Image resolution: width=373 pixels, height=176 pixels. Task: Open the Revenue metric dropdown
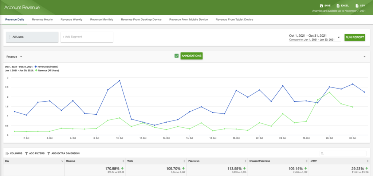[14, 57]
